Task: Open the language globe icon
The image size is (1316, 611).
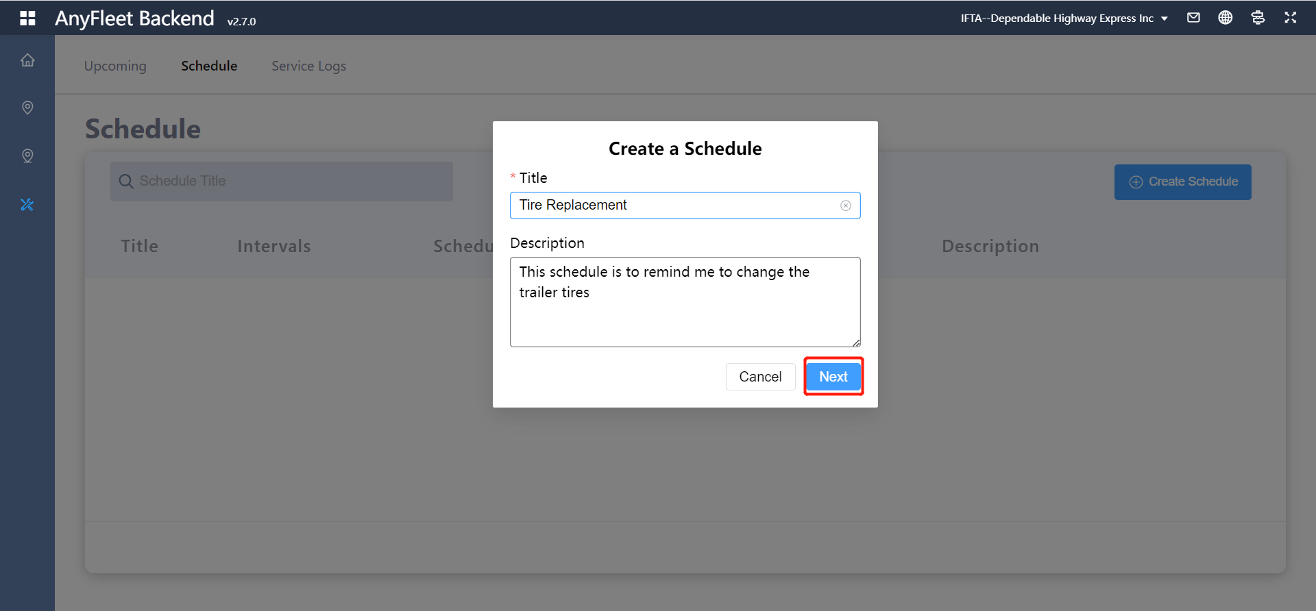Action: [1226, 18]
